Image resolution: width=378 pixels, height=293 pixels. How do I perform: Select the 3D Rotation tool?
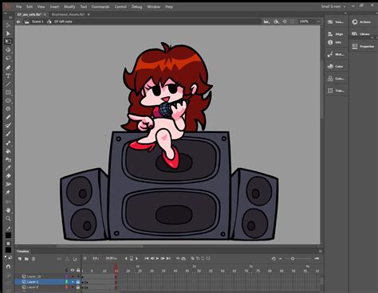(x=8, y=49)
